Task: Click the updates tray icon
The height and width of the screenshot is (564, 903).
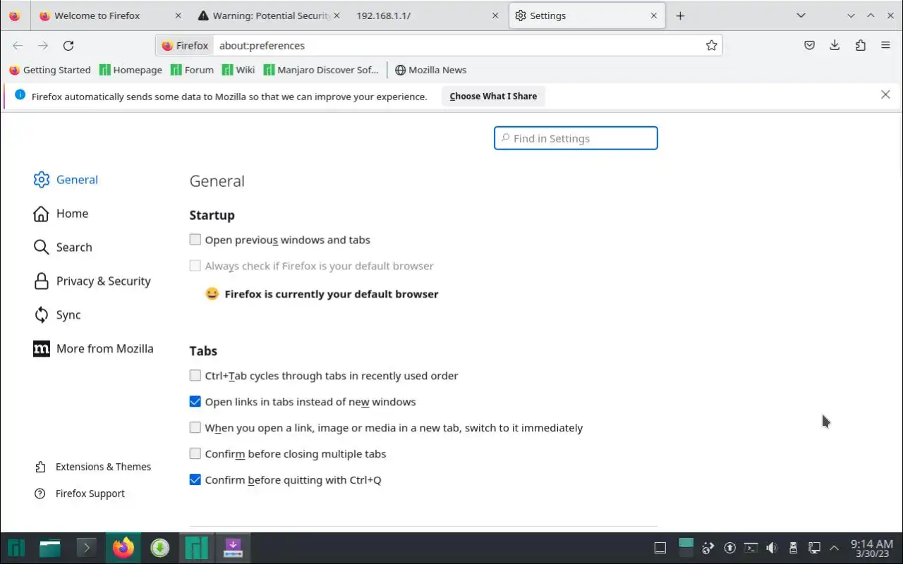Action: (x=730, y=548)
